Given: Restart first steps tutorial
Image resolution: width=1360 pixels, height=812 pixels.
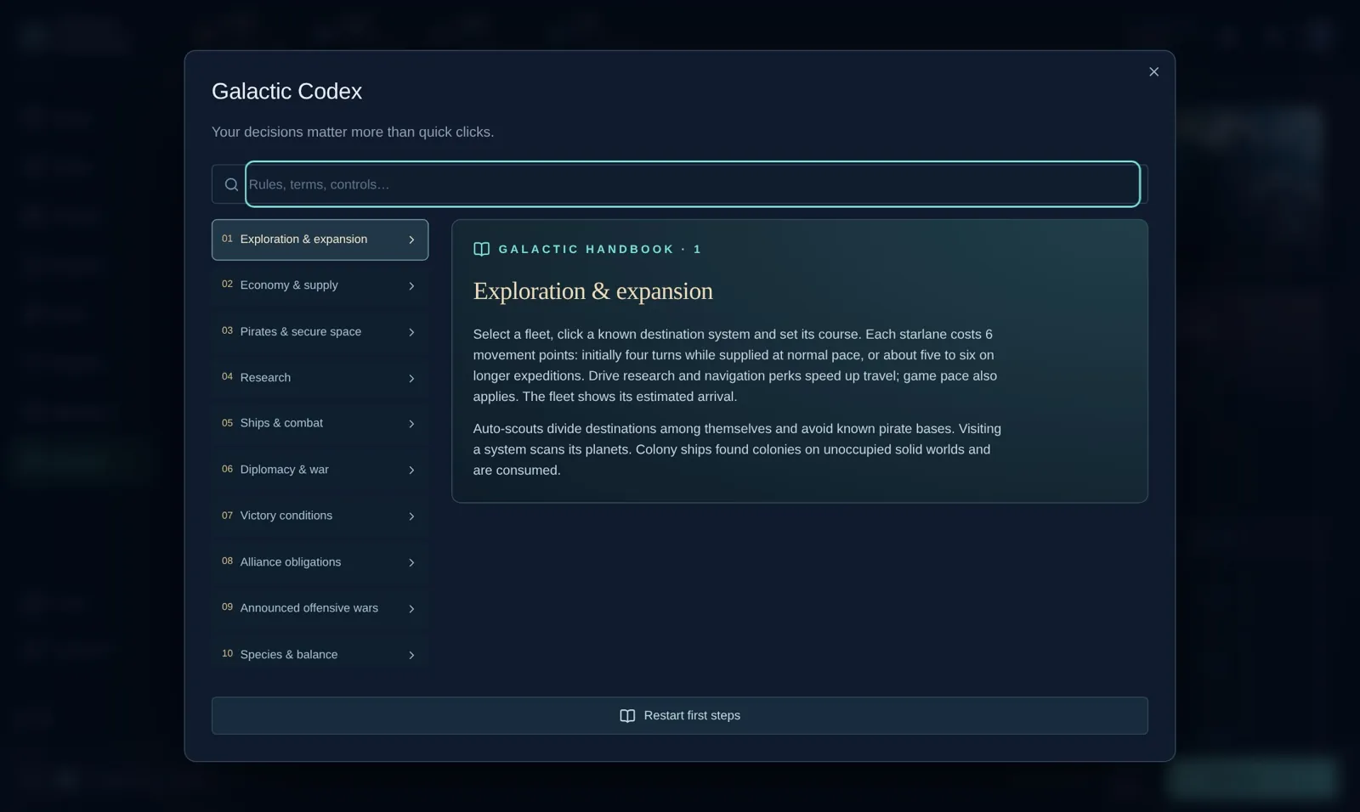Looking at the screenshot, I should coord(680,716).
